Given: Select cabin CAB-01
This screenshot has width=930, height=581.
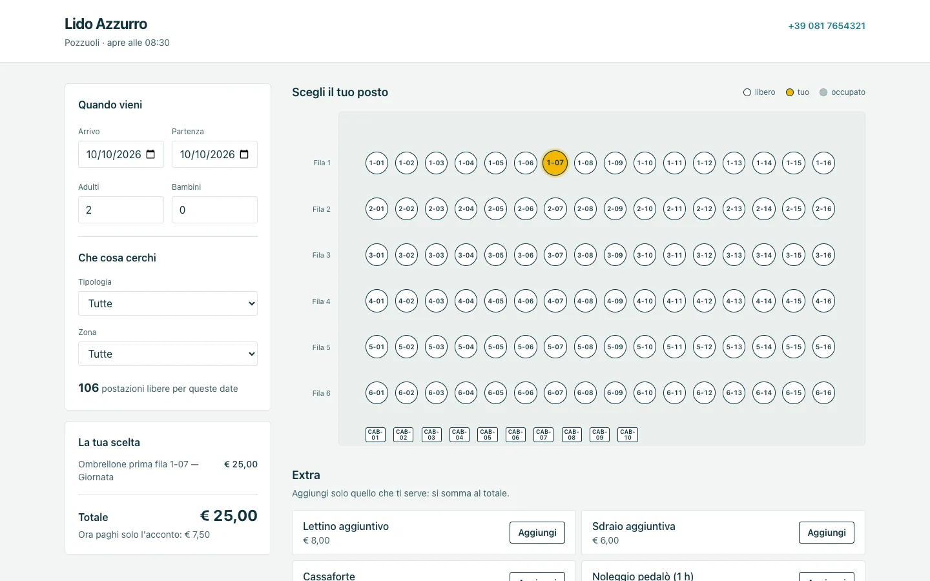Looking at the screenshot, I should pos(375,434).
